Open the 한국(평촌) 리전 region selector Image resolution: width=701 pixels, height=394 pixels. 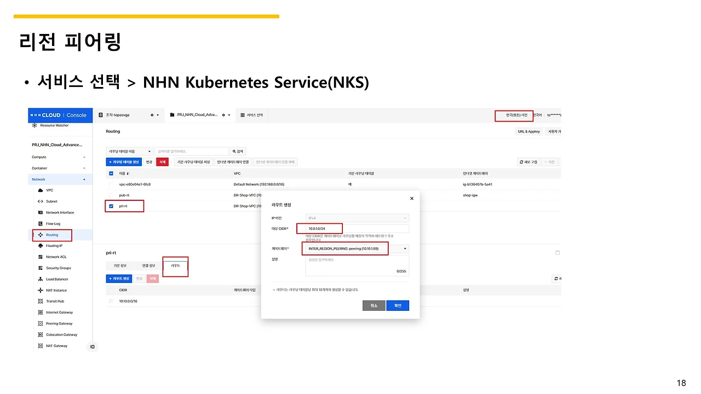click(516, 115)
